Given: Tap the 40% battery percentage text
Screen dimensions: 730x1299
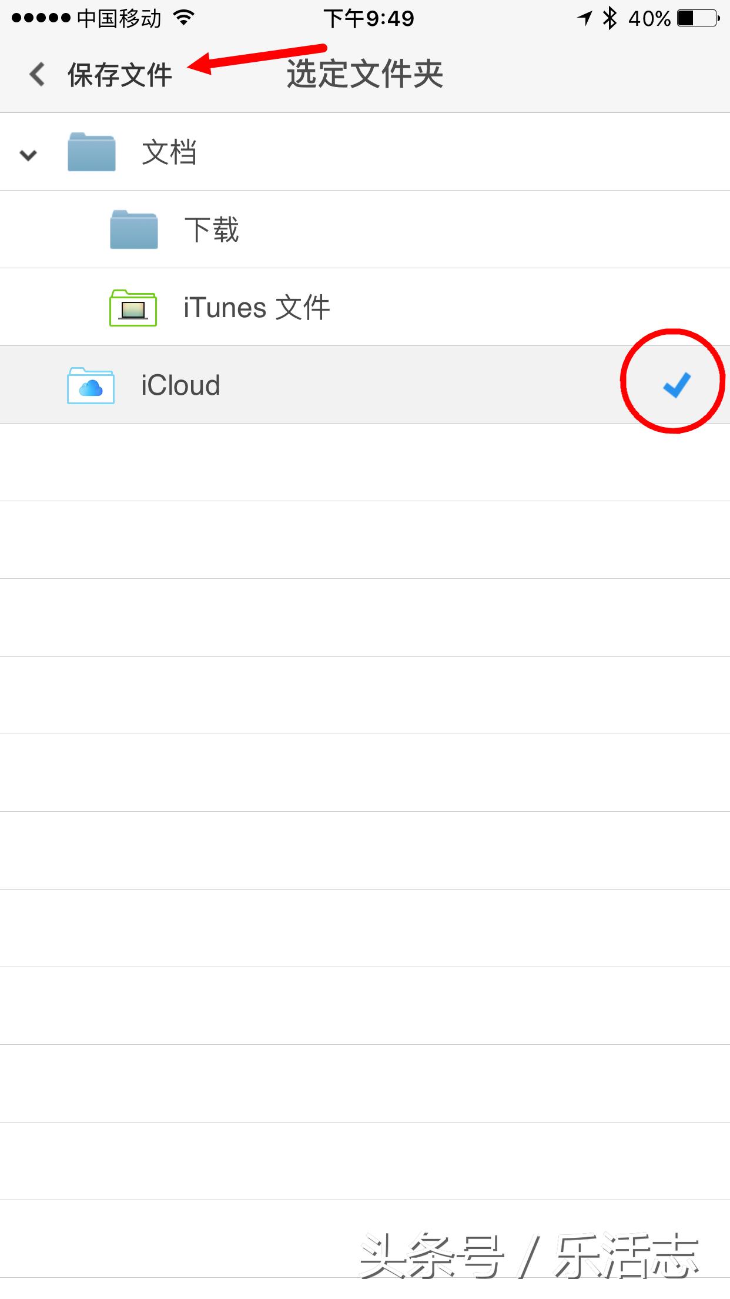Looking at the screenshot, I should coord(649,19).
